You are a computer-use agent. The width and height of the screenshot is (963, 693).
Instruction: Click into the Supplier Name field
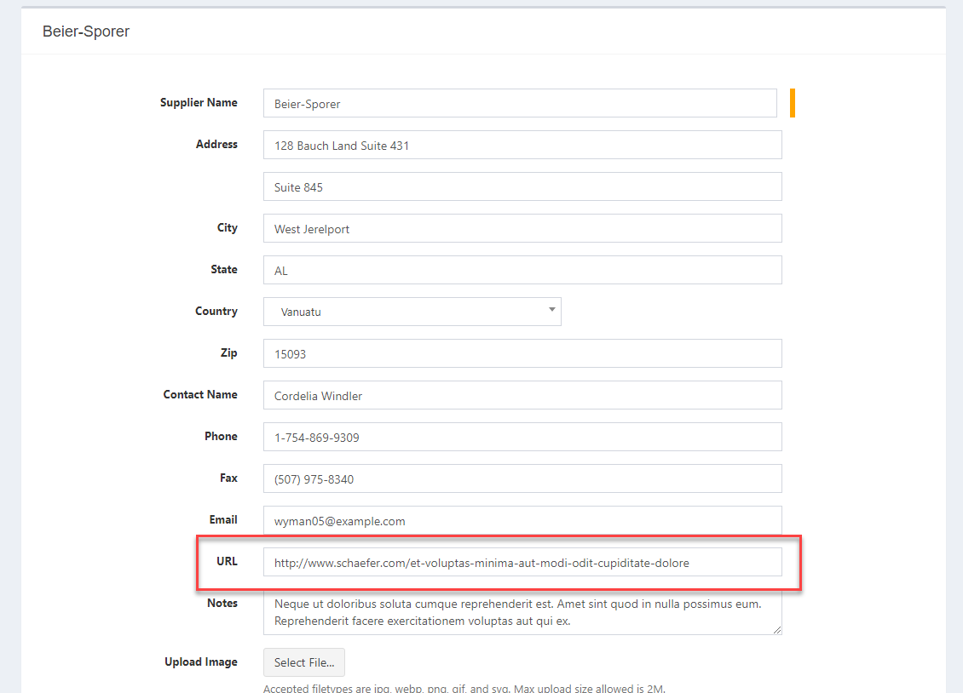(x=520, y=102)
